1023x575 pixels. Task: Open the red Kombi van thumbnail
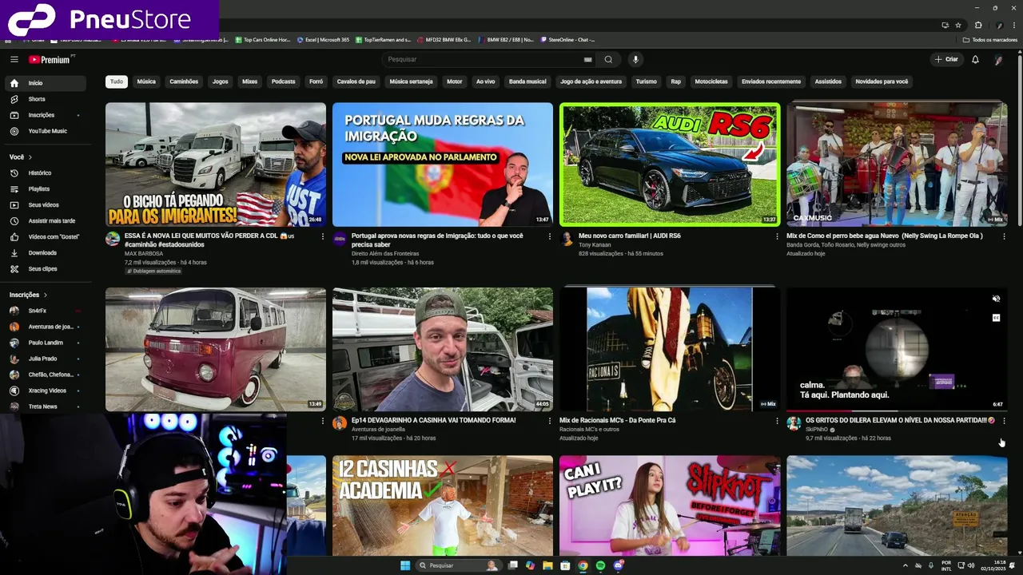pyautogui.click(x=216, y=350)
